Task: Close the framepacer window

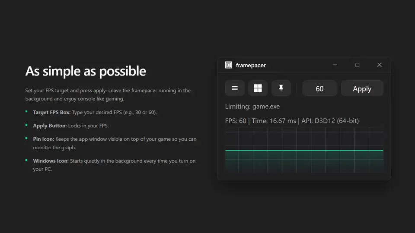Action: coord(379,65)
